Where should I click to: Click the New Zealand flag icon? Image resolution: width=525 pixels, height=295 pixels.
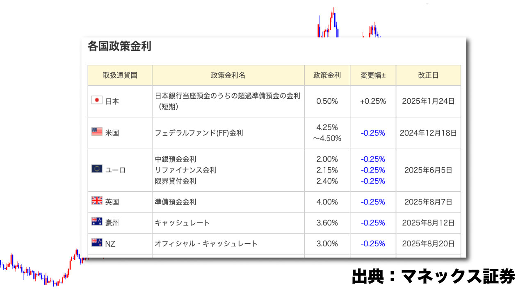[x=97, y=243]
